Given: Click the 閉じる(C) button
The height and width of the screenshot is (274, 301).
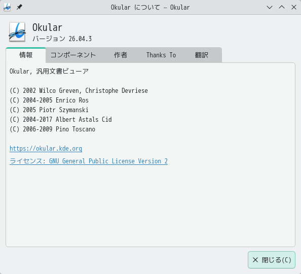Looking at the screenshot, I should point(272,260).
